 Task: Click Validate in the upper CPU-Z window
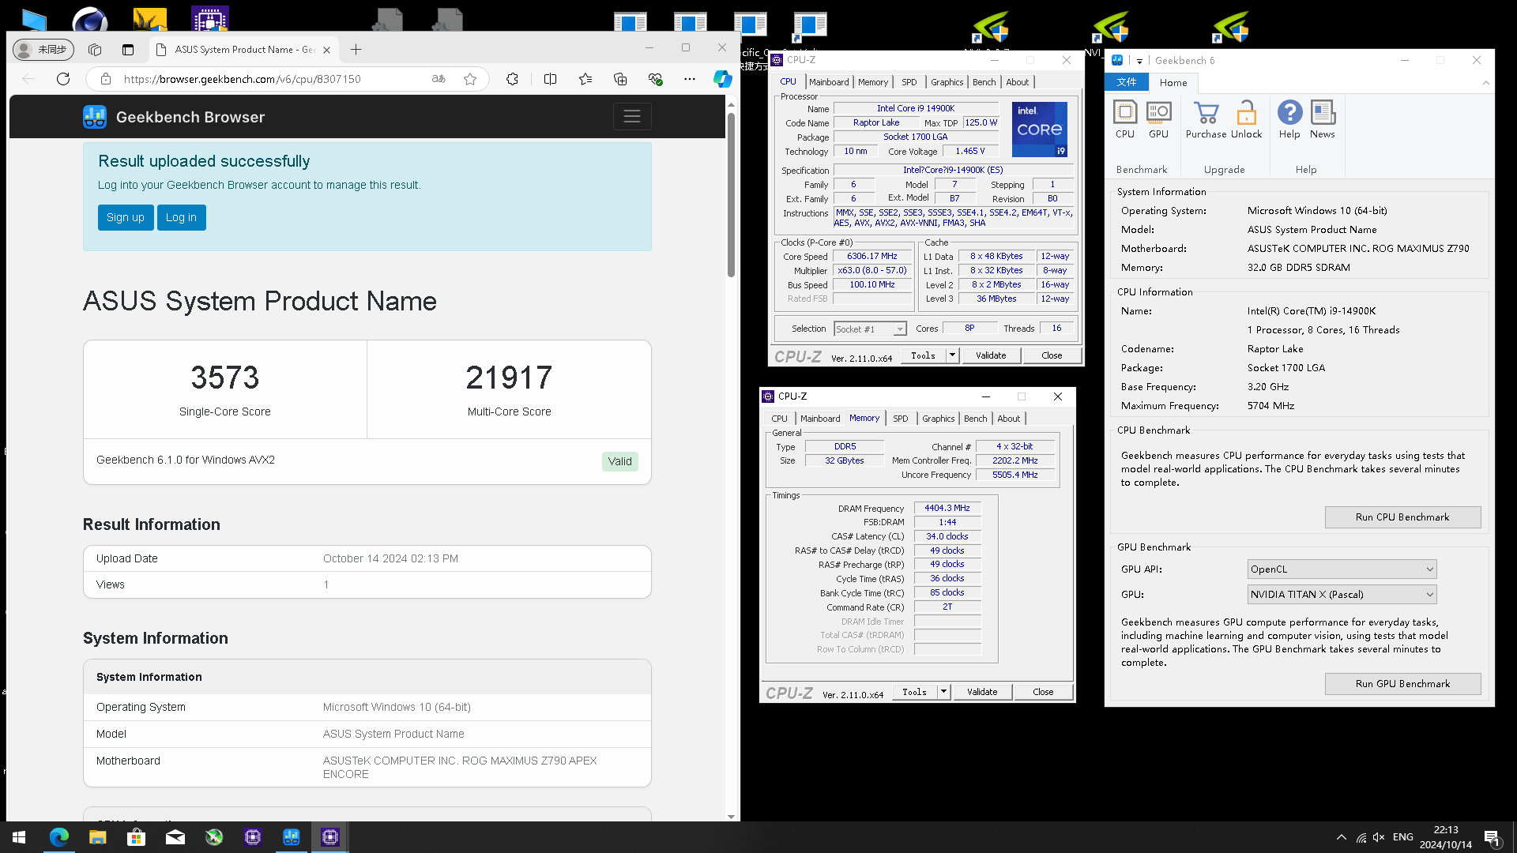(991, 355)
